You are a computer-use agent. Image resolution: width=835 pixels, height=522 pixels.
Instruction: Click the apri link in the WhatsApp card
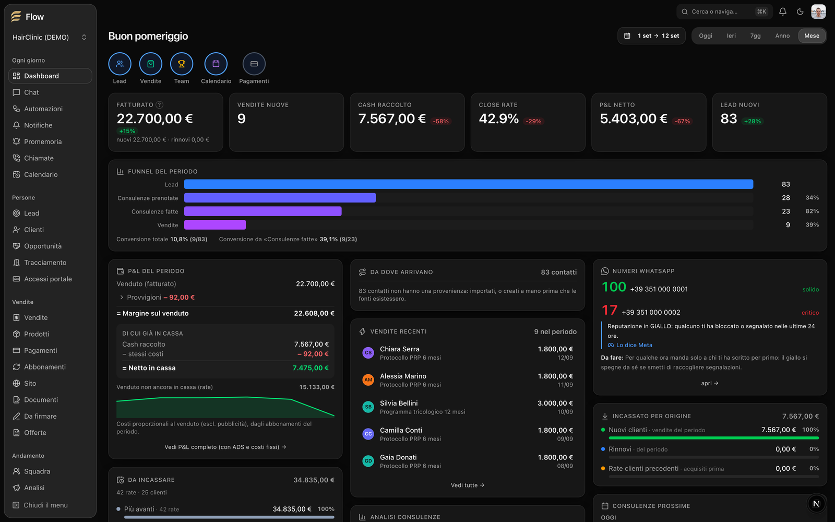coord(710,383)
